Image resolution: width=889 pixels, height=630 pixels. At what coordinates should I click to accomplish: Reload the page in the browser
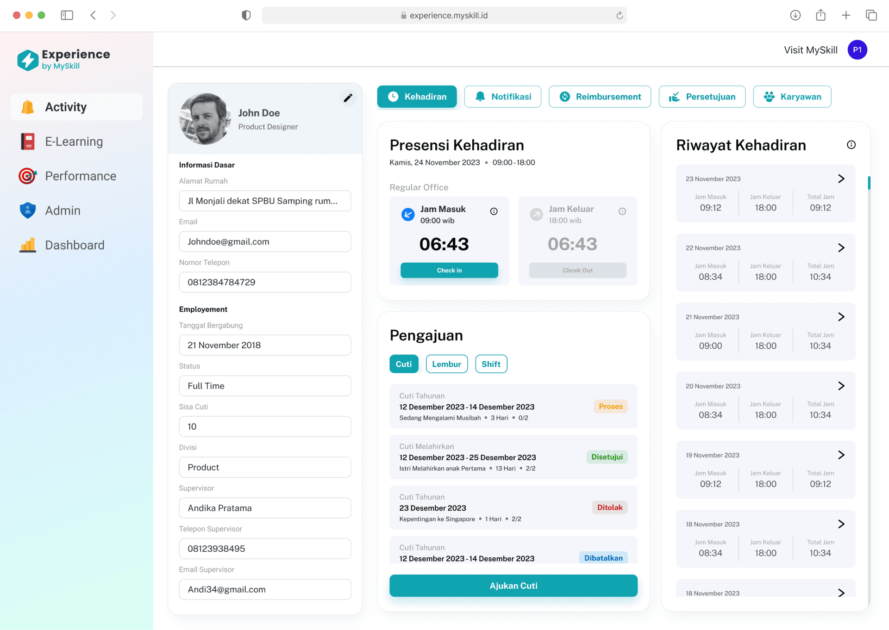[620, 15]
